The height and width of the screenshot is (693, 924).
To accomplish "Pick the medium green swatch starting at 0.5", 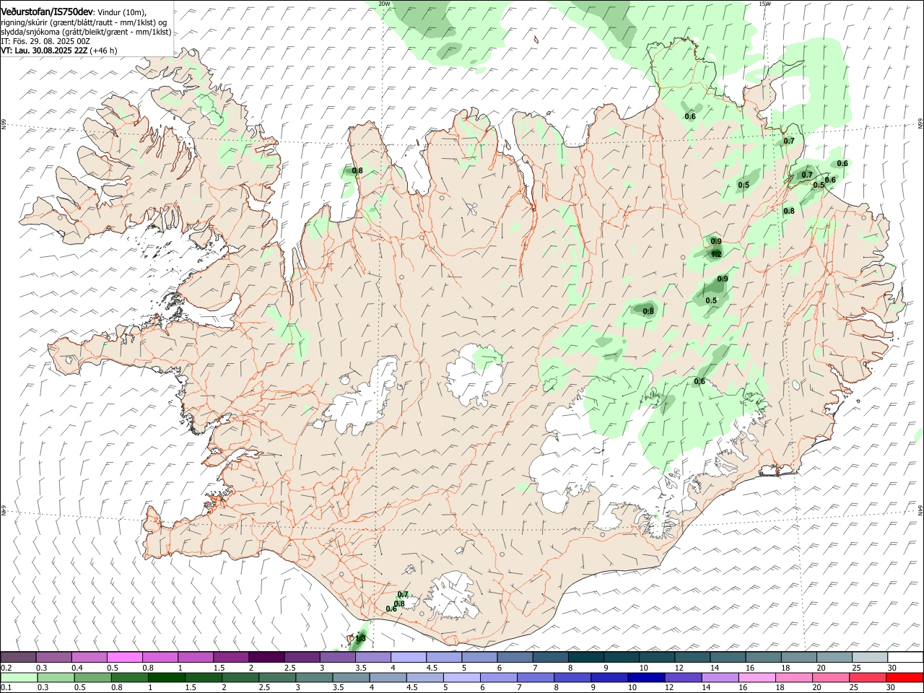I will (92, 677).
